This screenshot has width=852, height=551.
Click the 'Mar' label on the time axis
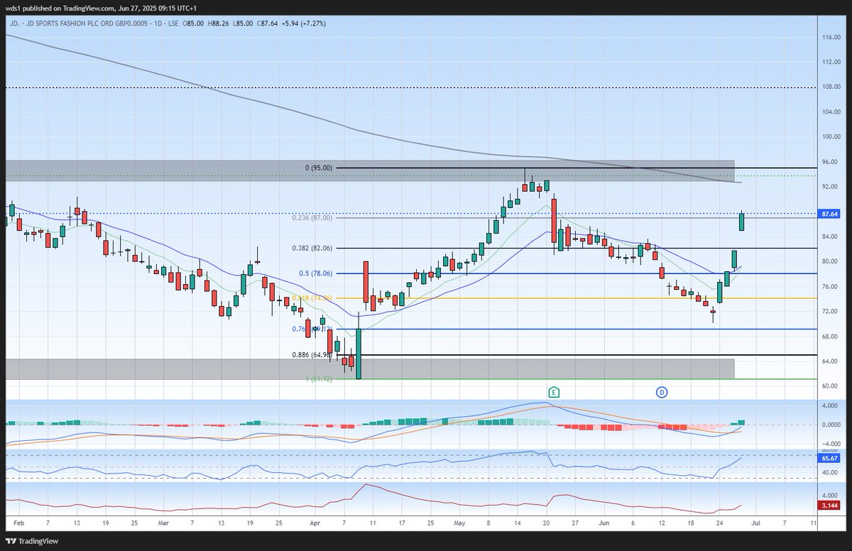(164, 522)
